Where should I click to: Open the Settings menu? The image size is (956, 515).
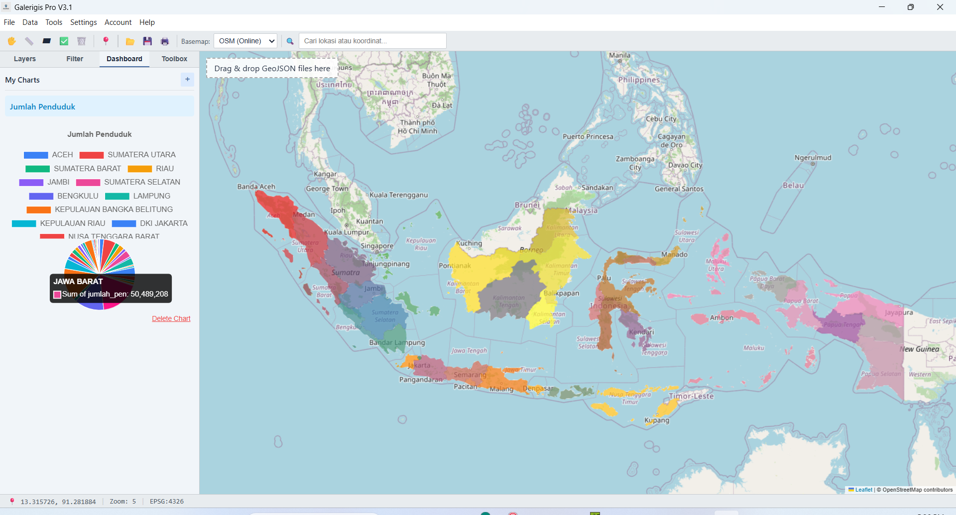click(83, 22)
